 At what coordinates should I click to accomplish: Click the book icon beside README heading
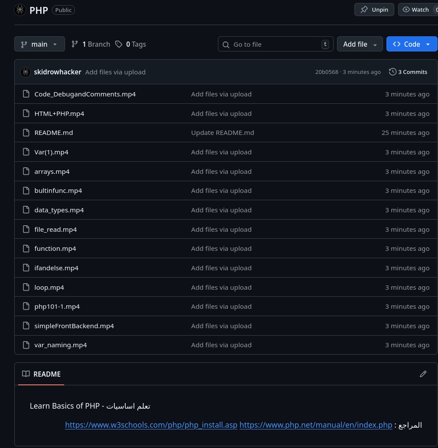pos(26,374)
